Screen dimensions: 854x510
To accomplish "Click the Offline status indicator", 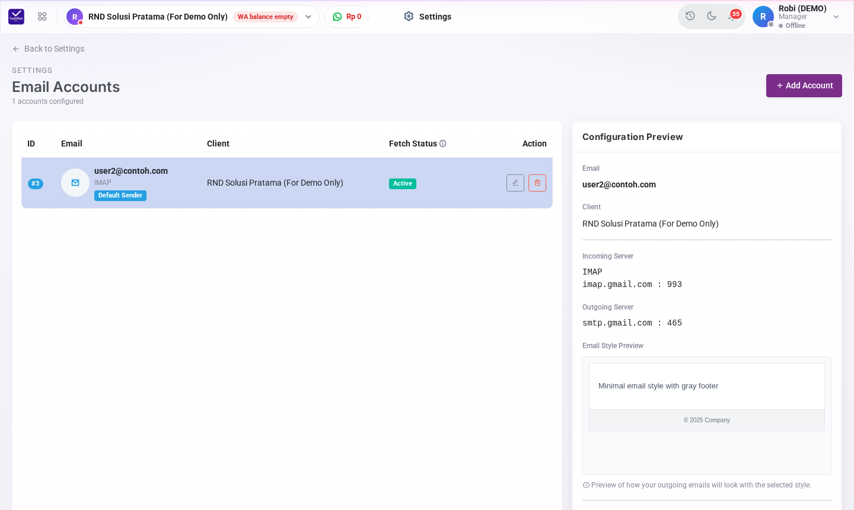I will (x=792, y=26).
